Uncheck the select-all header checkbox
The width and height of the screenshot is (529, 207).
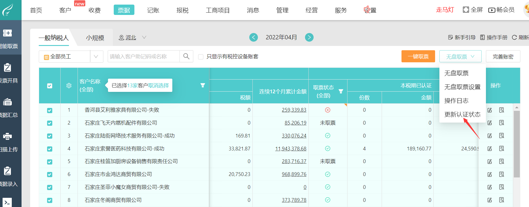click(50, 86)
